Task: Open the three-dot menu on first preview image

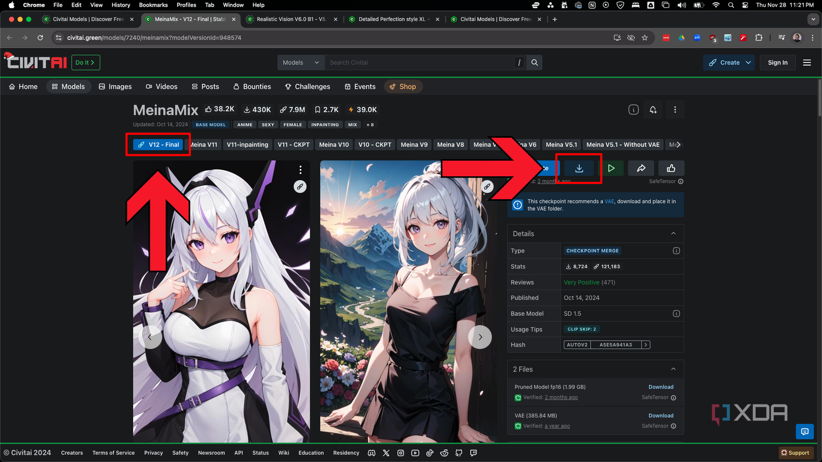Action: (x=300, y=170)
